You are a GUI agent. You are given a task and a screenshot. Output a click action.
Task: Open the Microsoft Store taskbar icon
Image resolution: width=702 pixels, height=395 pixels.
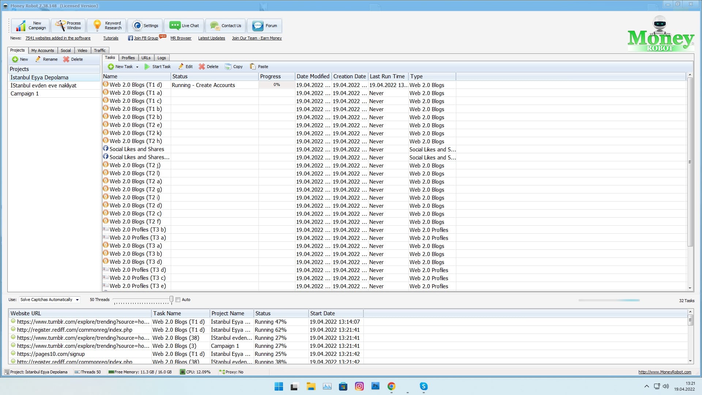(x=343, y=386)
